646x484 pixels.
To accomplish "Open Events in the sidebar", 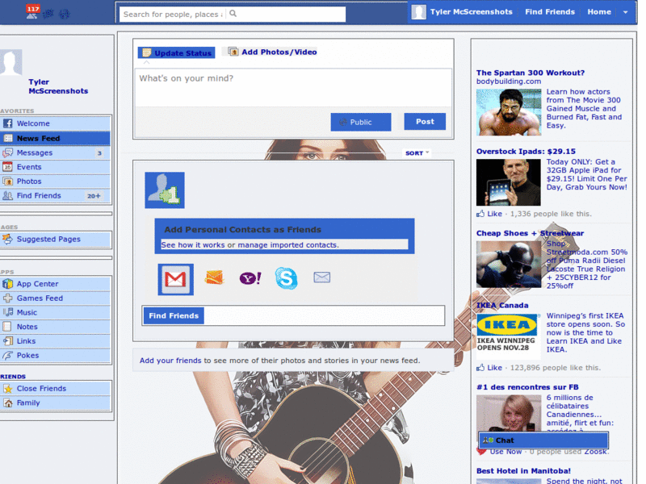I will 55,167.
